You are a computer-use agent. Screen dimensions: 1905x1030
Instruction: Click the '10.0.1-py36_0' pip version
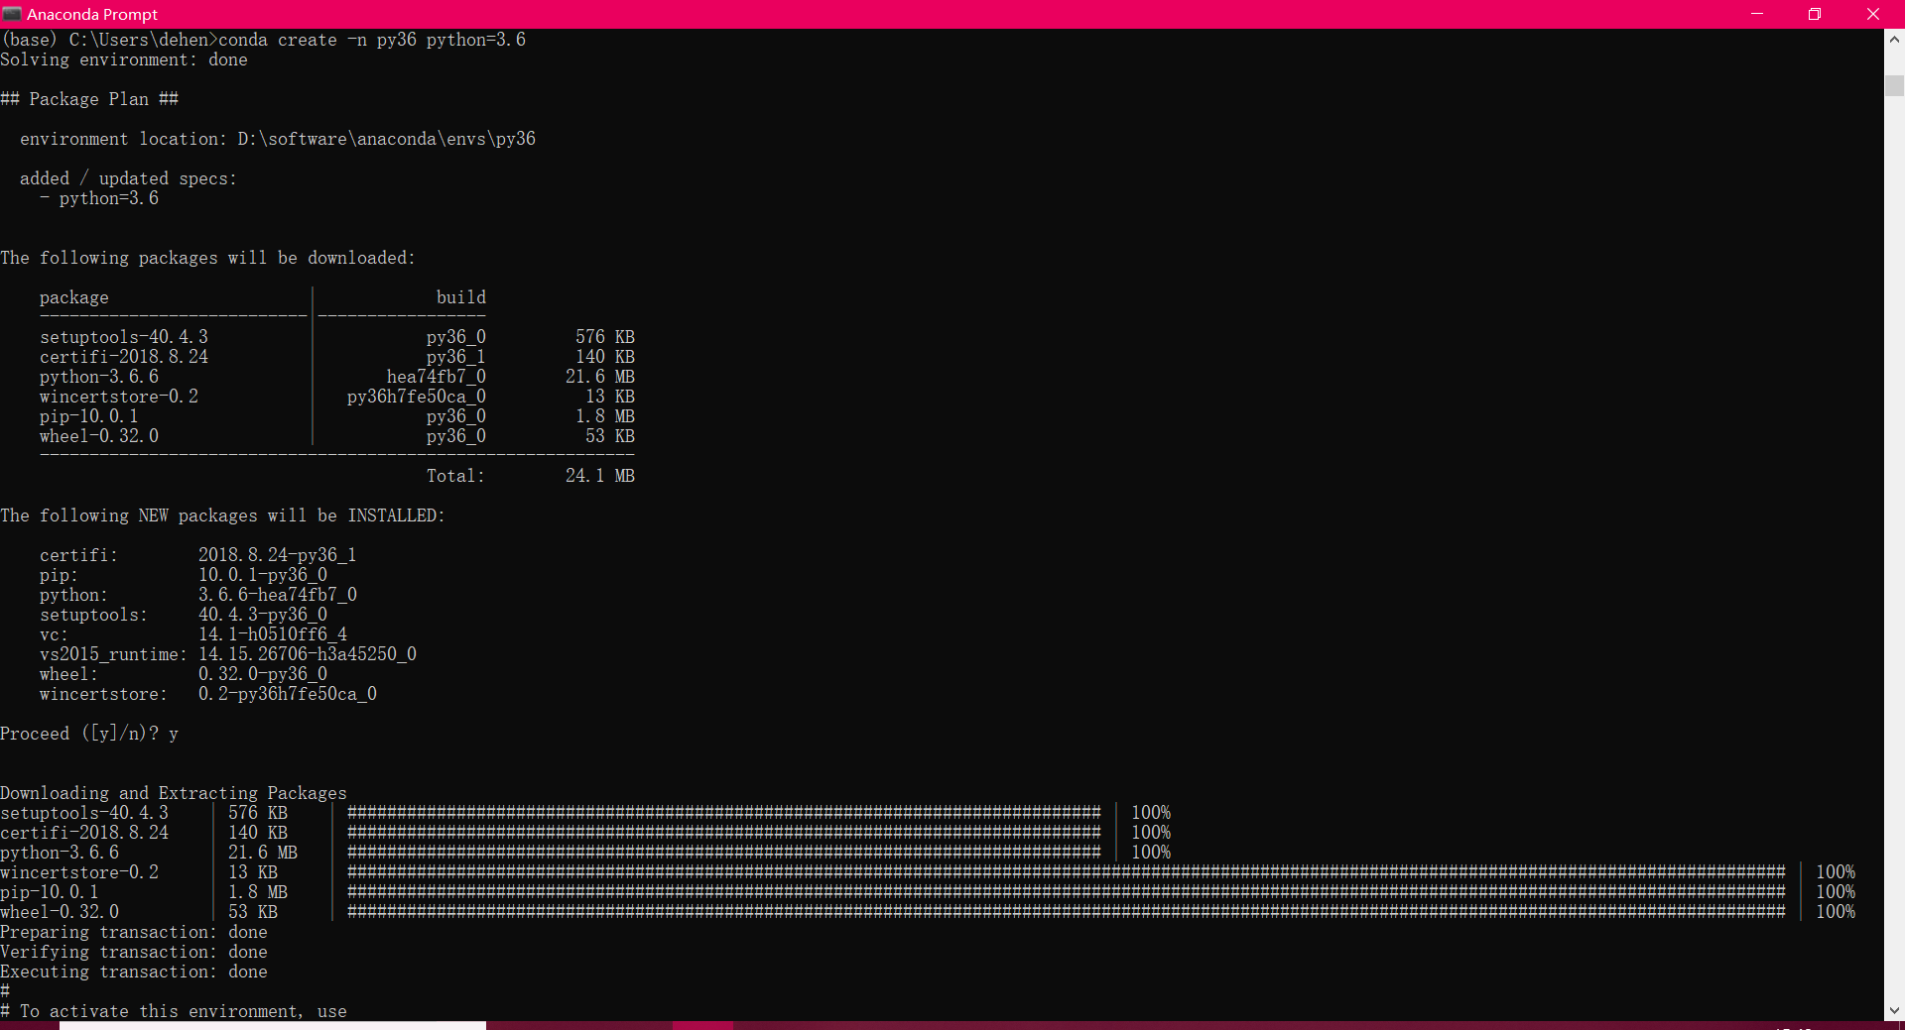click(263, 575)
